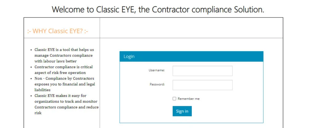This screenshot has height=128, width=315.
Task: Click the empty header cell above Login panel
Action: point(191,28)
